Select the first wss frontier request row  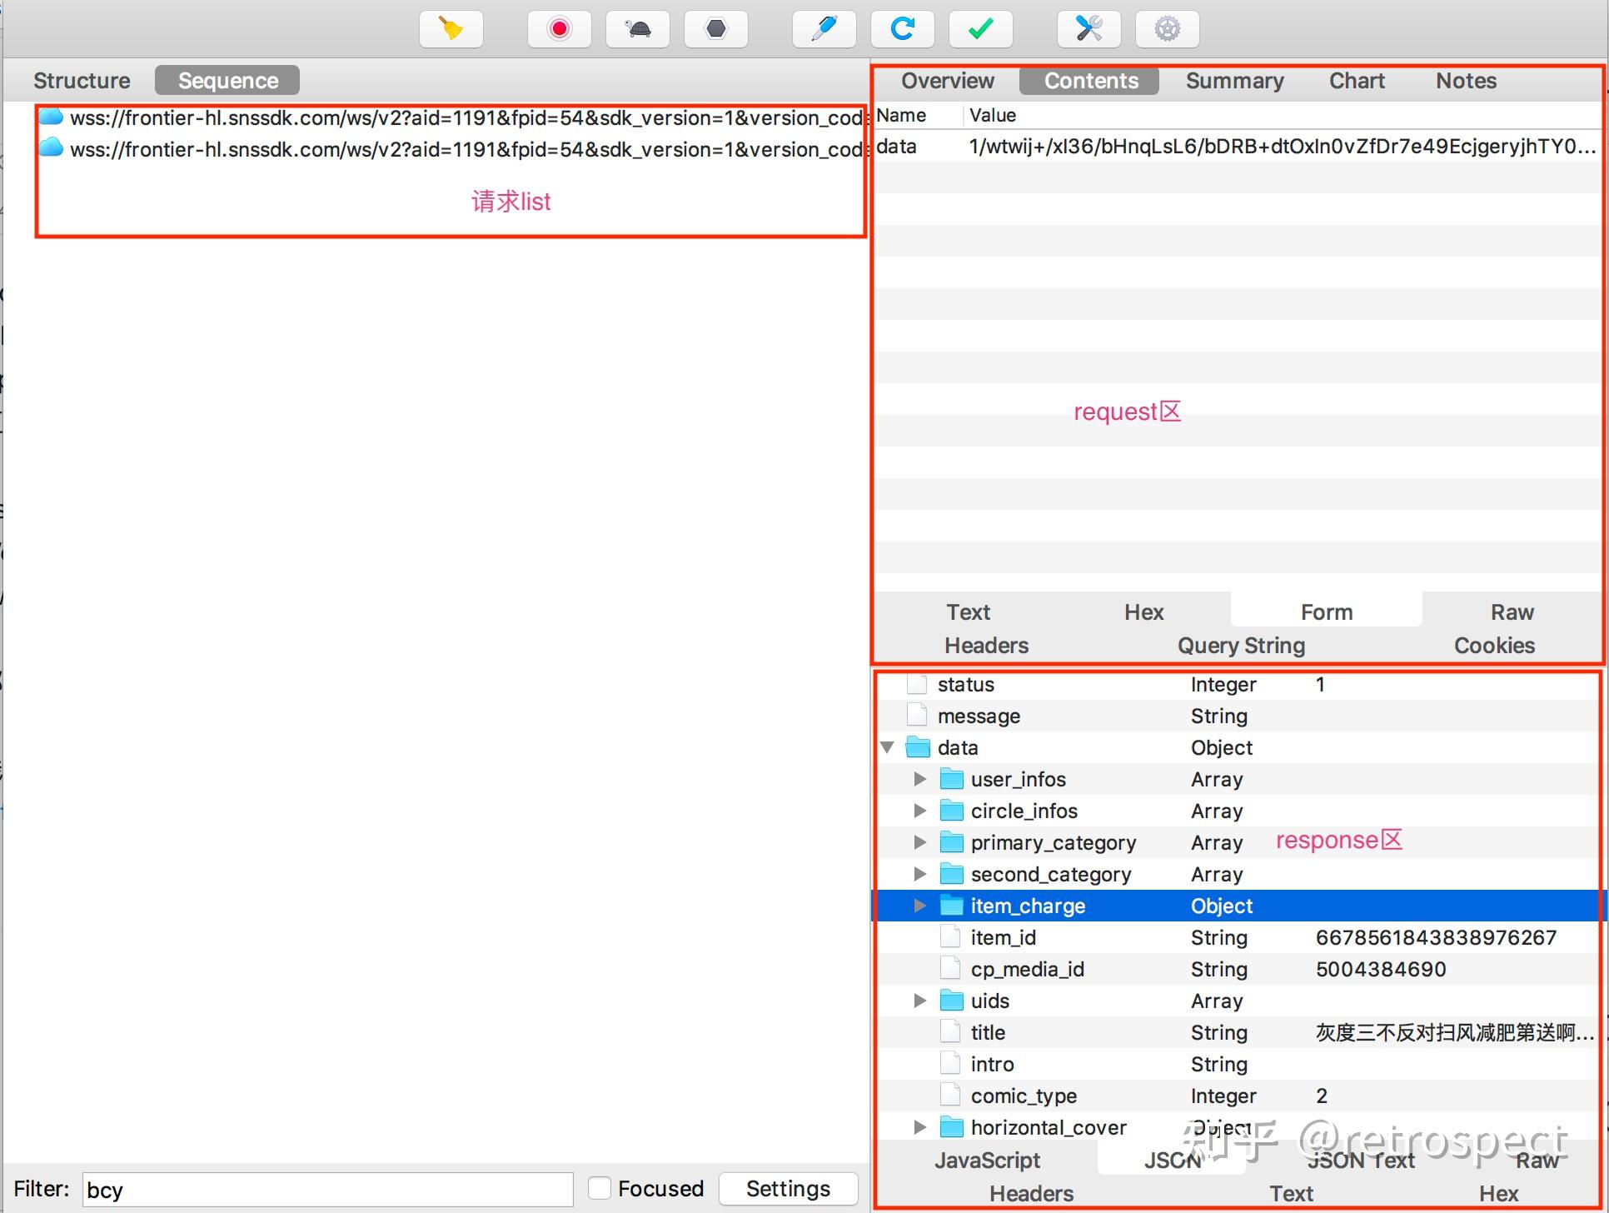pyautogui.click(x=450, y=118)
